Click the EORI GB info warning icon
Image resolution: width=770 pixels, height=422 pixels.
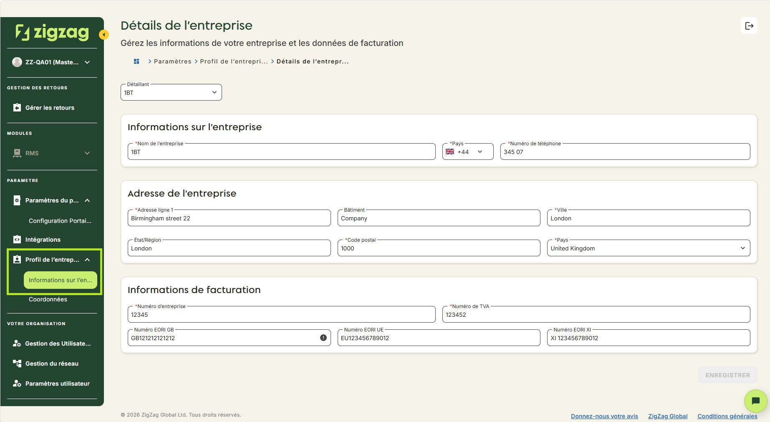tap(323, 338)
